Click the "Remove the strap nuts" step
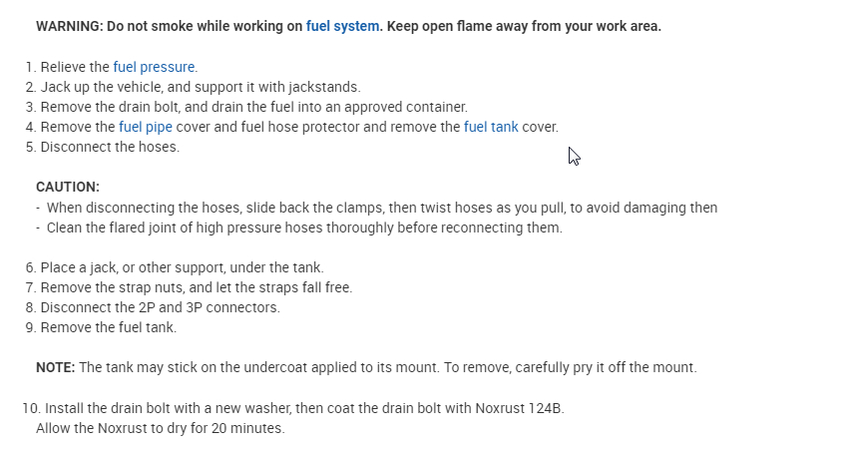The width and height of the screenshot is (851, 457). tap(197, 287)
